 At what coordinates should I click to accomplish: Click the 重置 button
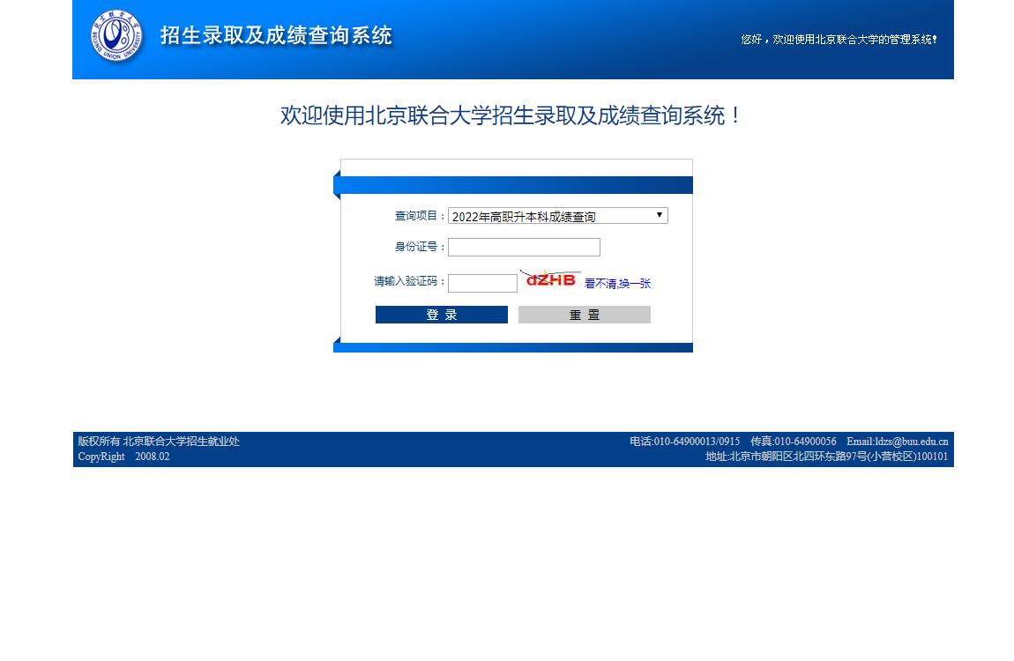coord(585,315)
